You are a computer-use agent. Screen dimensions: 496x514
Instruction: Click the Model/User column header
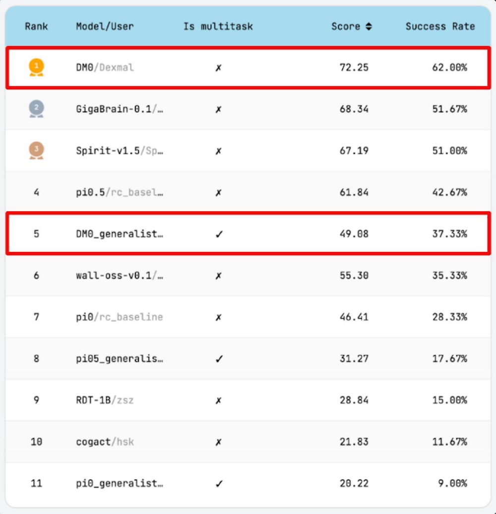[x=105, y=27]
